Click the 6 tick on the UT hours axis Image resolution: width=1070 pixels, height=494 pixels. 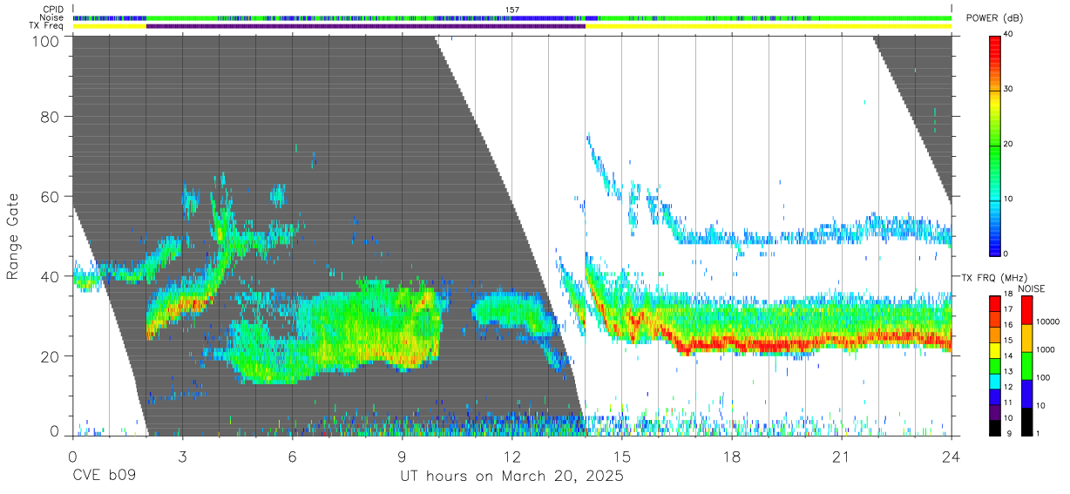292,457
